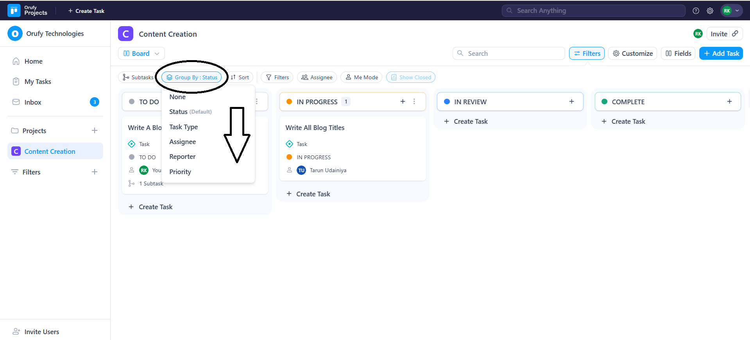Open settings gear in top bar
Viewport: 750px width, 340px height.
coord(710,11)
